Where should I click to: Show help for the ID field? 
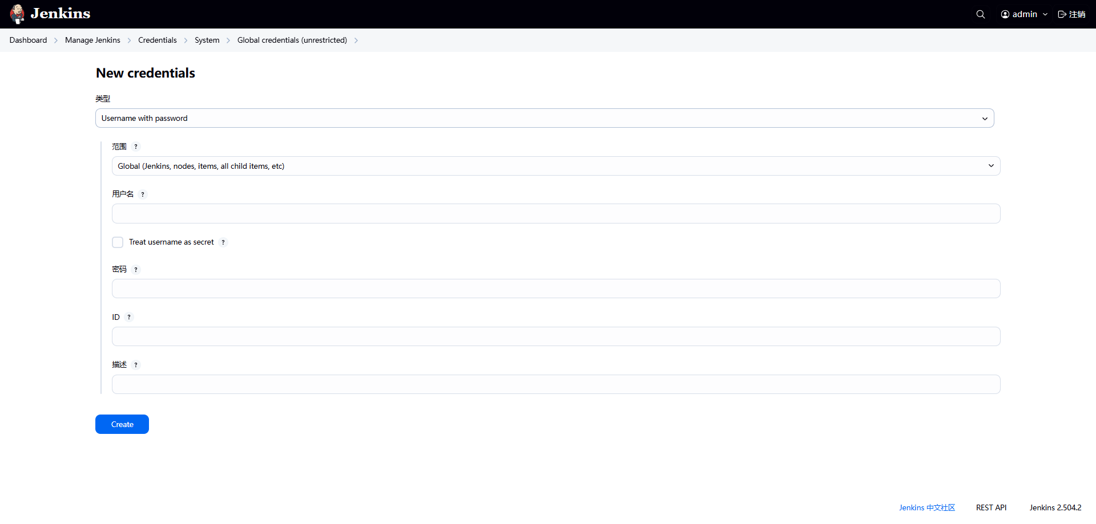[129, 318]
